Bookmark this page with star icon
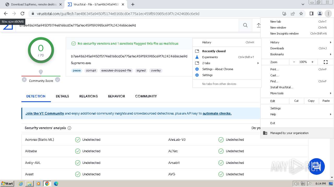This screenshot has width=334, height=187. click(x=301, y=14)
